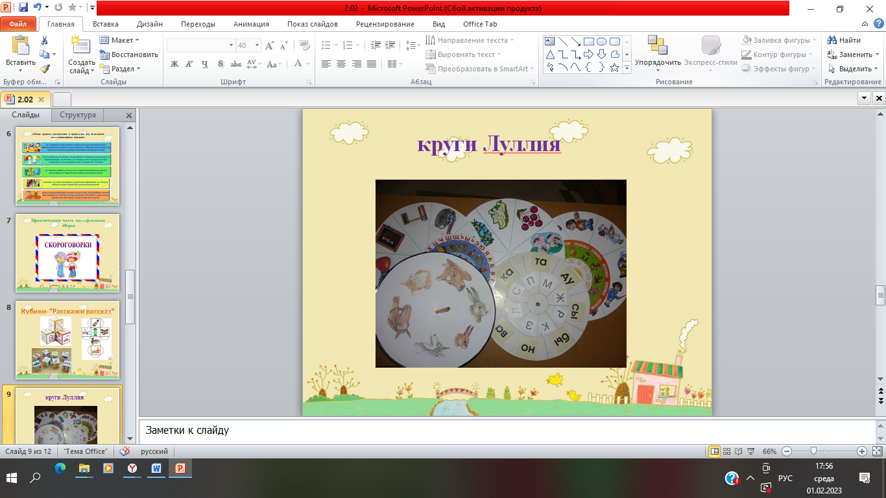Switch to the Дизайн ribbon tab
Image resolution: width=886 pixels, height=498 pixels.
click(x=150, y=24)
